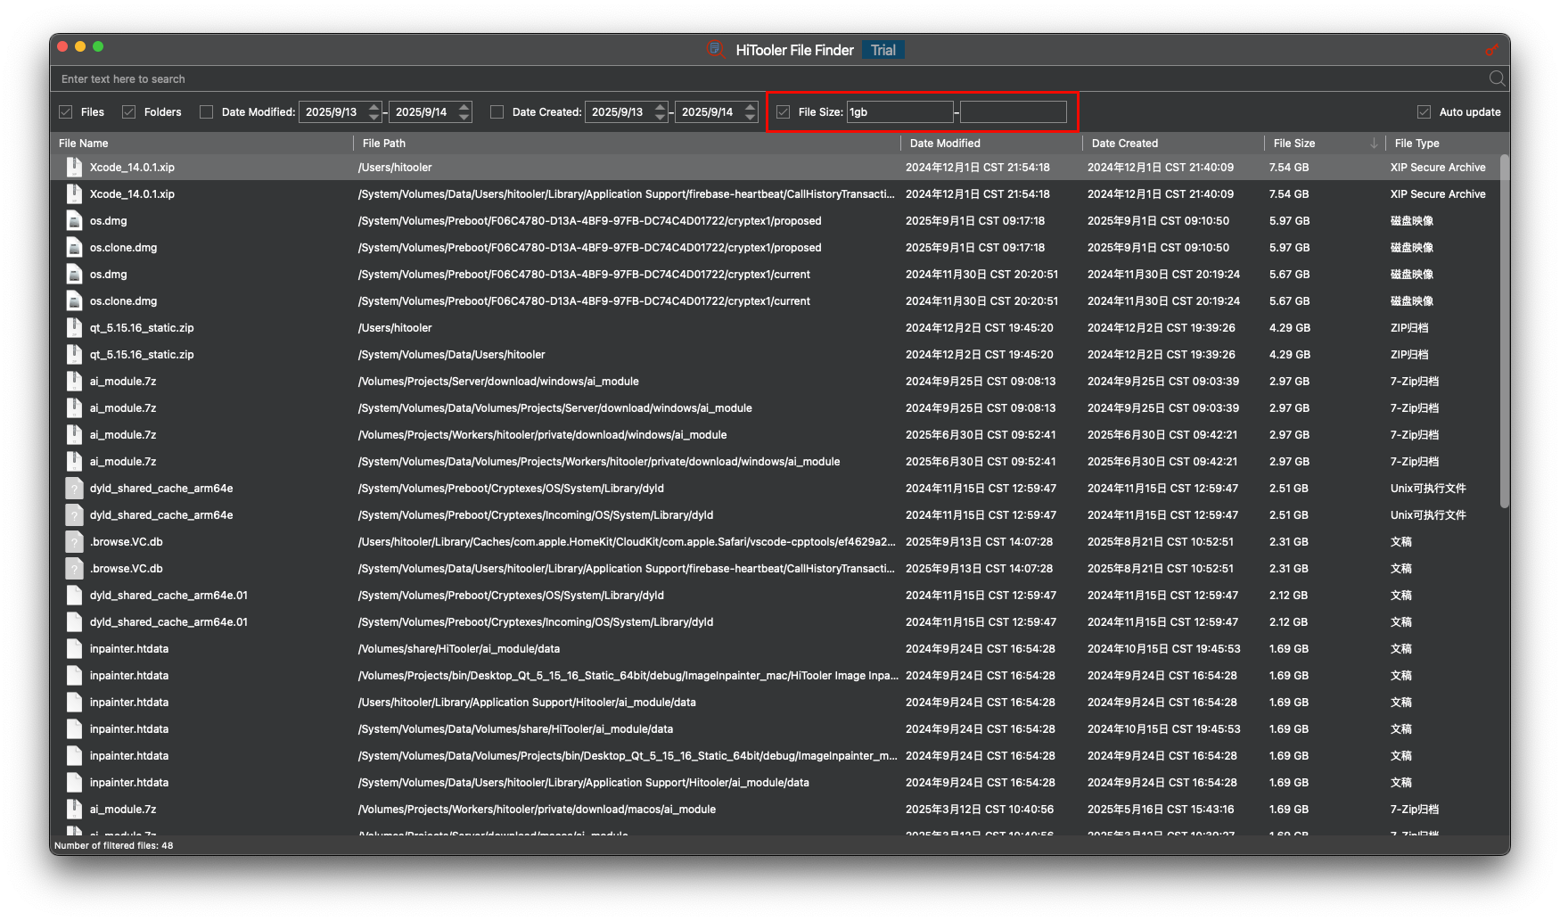Click the file icon beside Xcode_14.0.1.xip

point(74,167)
